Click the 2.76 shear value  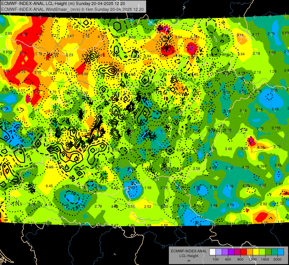point(258,91)
